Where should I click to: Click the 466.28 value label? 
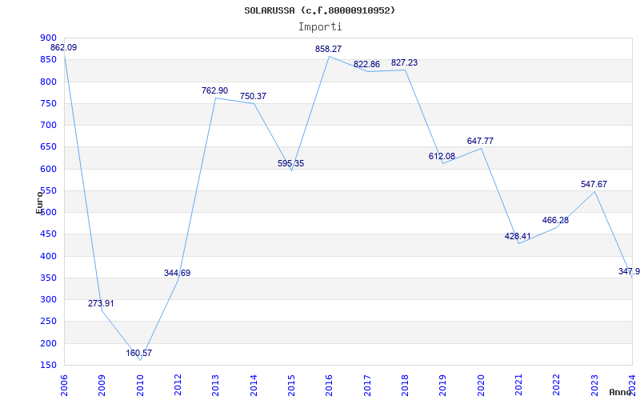pos(555,221)
